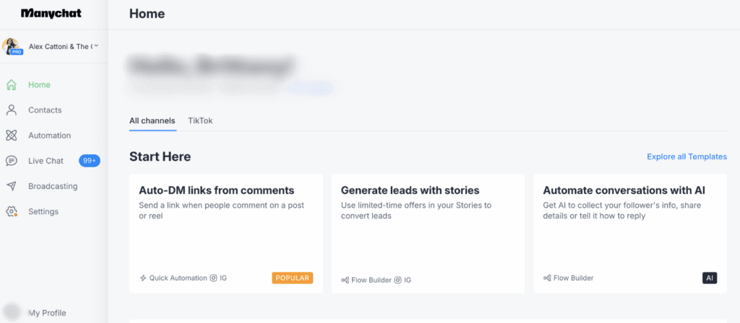The image size is (740, 323).
Task: Click the Instagram icon beside Flow Builder
Action: click(398, 280)
